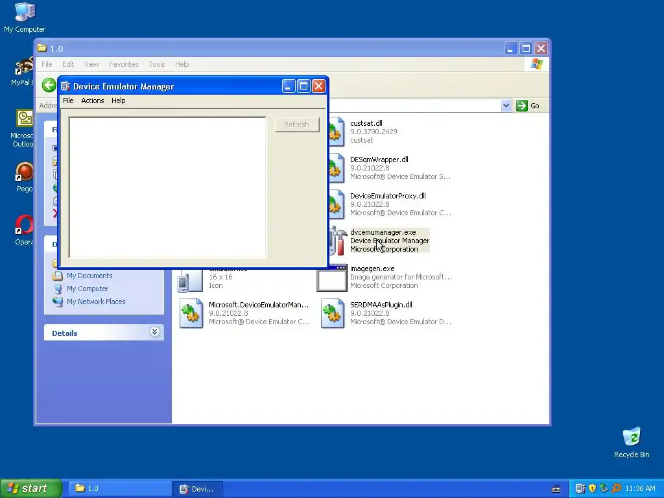Select imagegen.exe window icon
This screenshot has height=498, width=664.
pyautogui.click(x=331, y=278)
